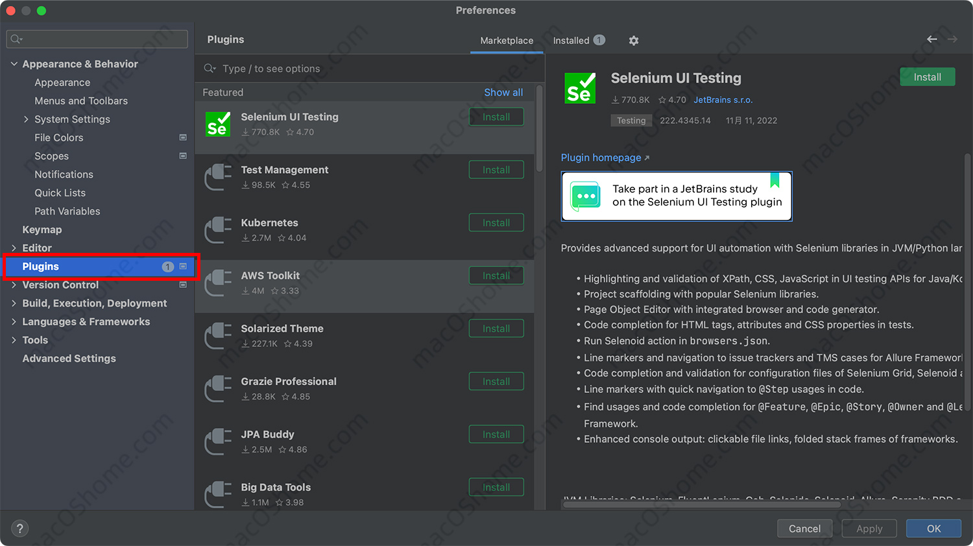
Task: Click the Solarized Theme plug icon
Action: (218, 336)
